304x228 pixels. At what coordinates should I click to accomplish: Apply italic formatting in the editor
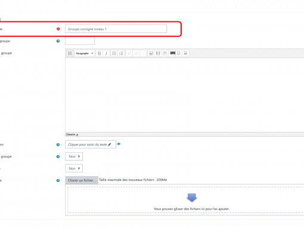[x=106, y=53]
